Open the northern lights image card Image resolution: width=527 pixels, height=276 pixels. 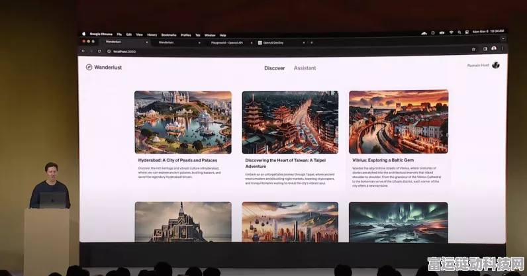click(399, 222)
